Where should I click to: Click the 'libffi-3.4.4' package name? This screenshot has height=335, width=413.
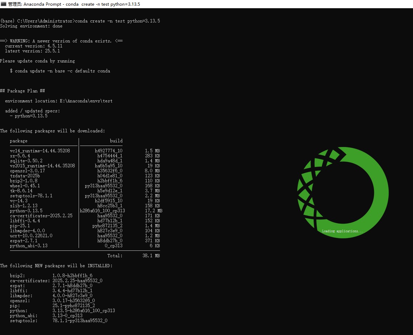25,221
